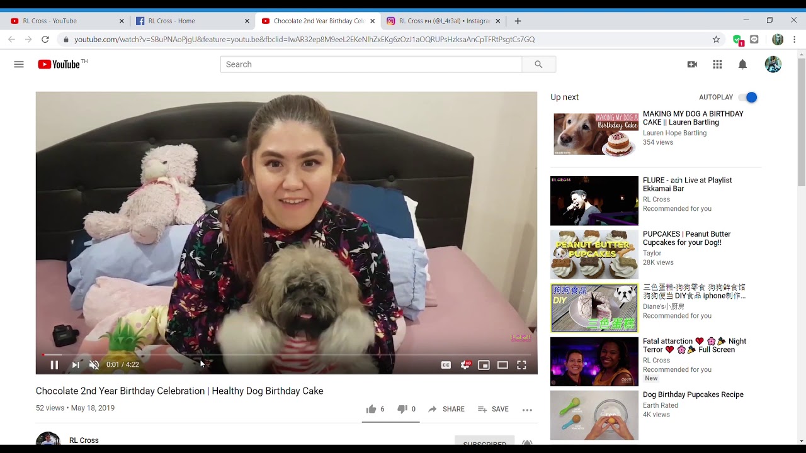Enter full screen mode
The height and width of the screenshot is (453, 806).
(521, 365)
